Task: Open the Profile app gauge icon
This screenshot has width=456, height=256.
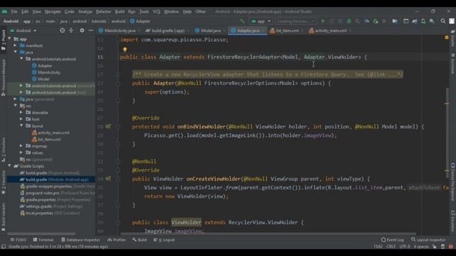Action: 366,21
